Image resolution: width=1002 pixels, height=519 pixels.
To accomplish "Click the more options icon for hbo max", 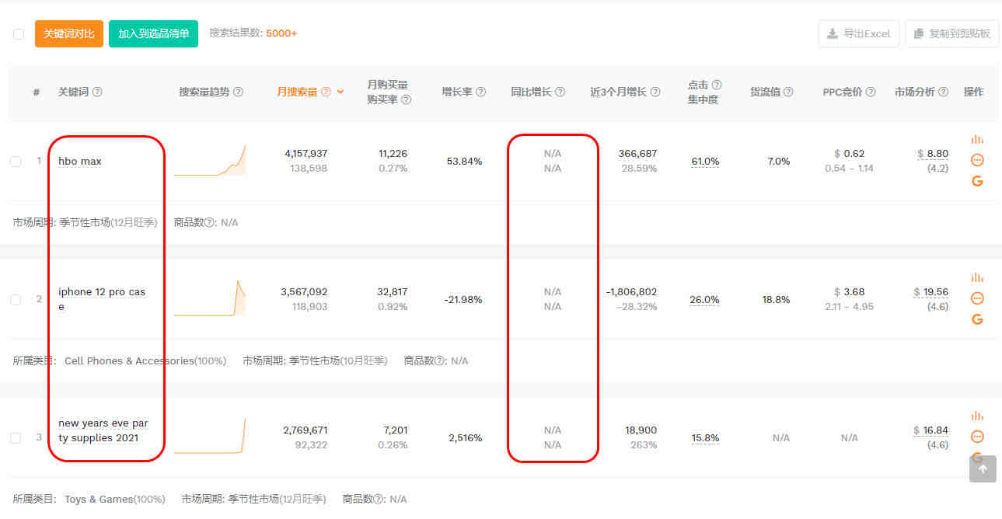I will (977, 160).
